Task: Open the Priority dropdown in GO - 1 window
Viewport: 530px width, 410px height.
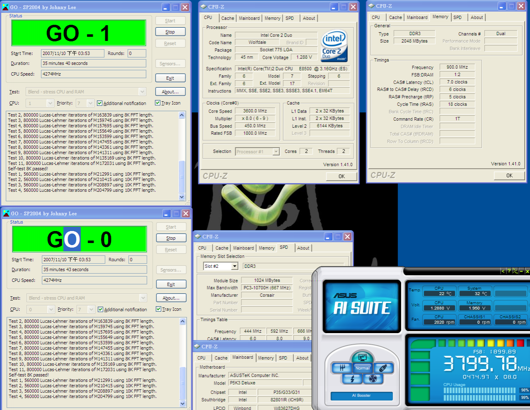Action: (91, 103)
